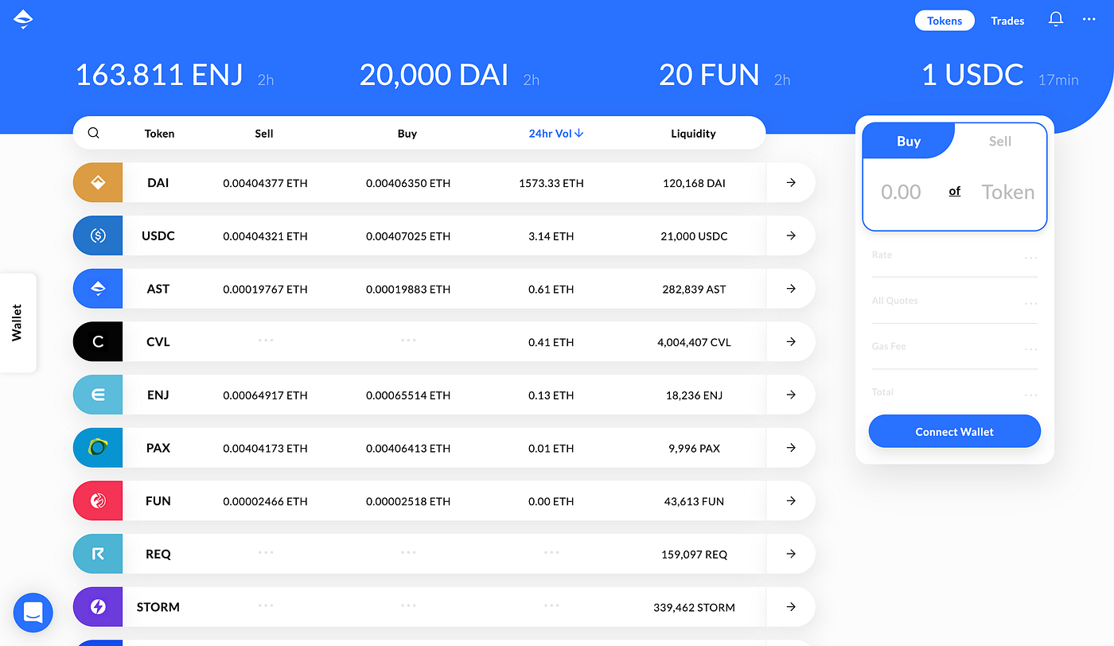
Task: Click the Total row in order widget
Action: 955,393
